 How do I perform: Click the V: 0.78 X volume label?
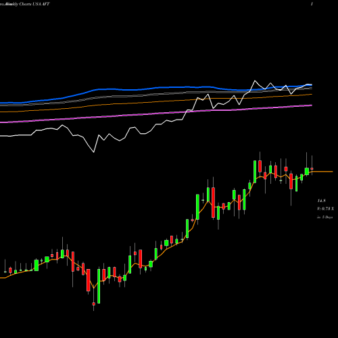[326, 209]
